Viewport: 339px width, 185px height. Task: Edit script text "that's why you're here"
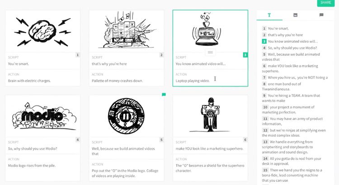[x=109, y=64]
